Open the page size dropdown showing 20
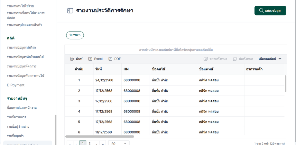Image resolution: width=296 pixels, height=145 pixels. (x=119, y=143)
